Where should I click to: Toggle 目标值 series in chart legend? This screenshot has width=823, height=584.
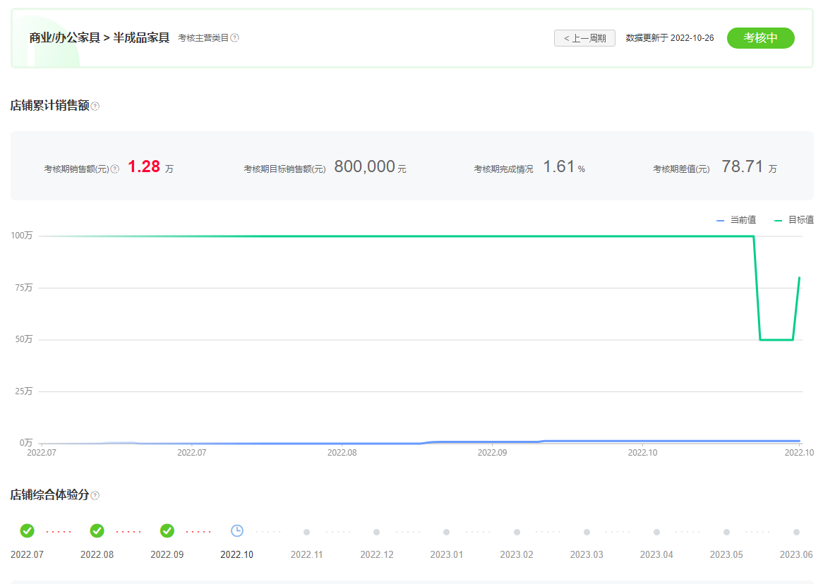pyautogui.click(x=794, y=220)
